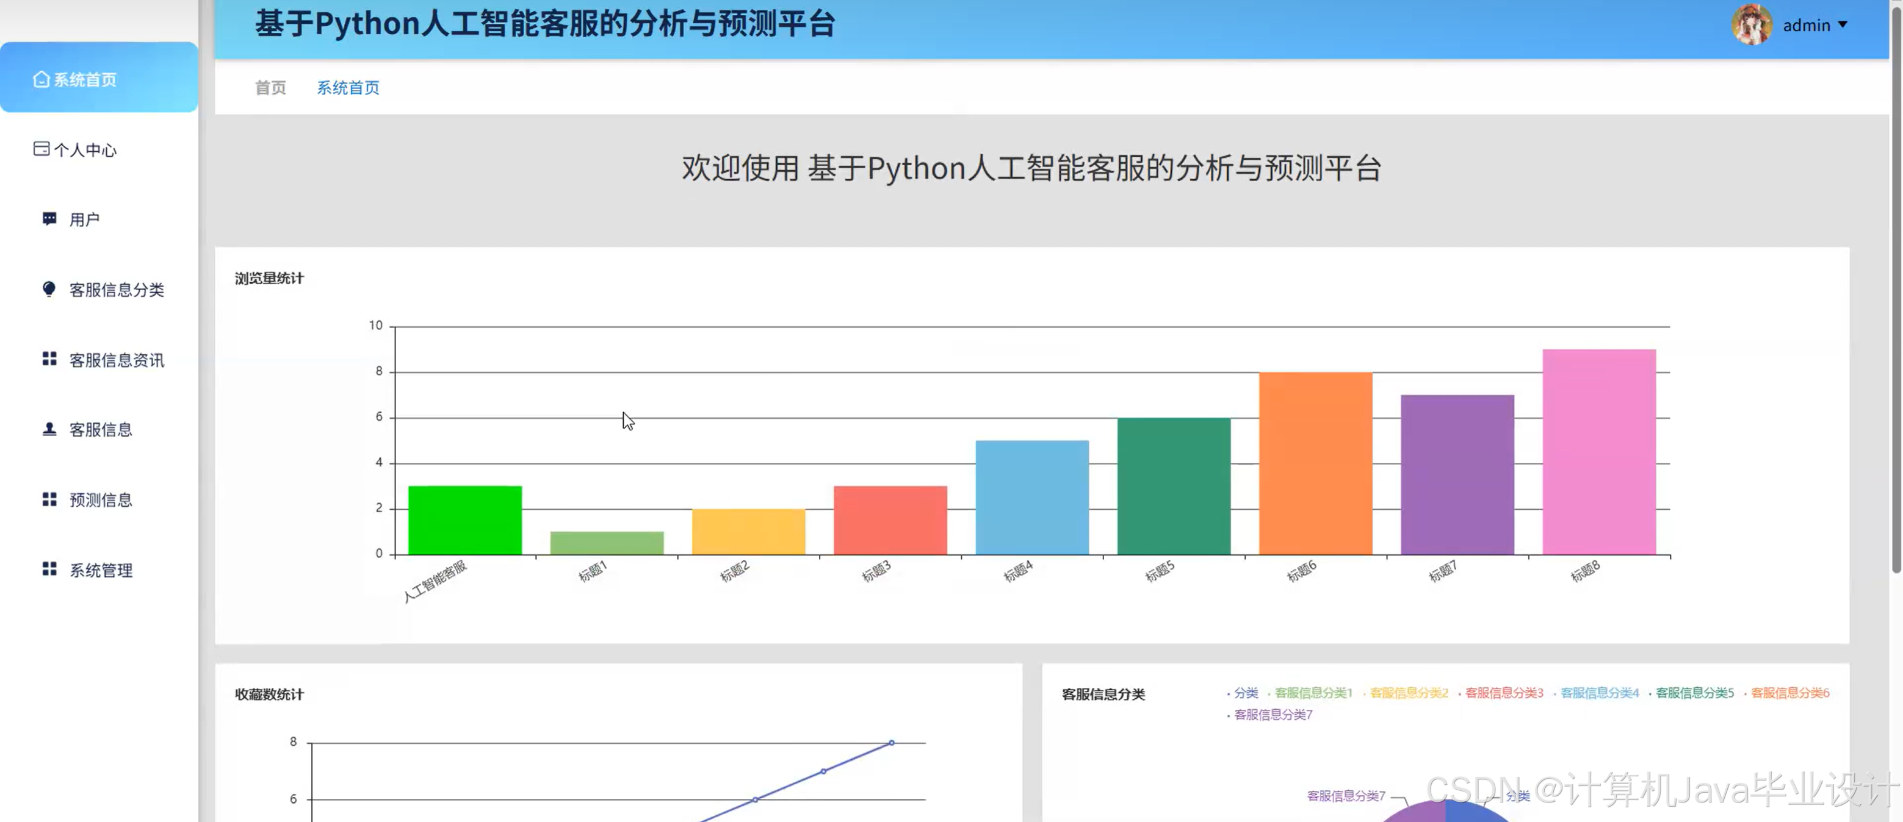This screenshot has height=822, width=1903.
Task: Click the 系统首页 breadcrumb link
Action: pos(348,88)
